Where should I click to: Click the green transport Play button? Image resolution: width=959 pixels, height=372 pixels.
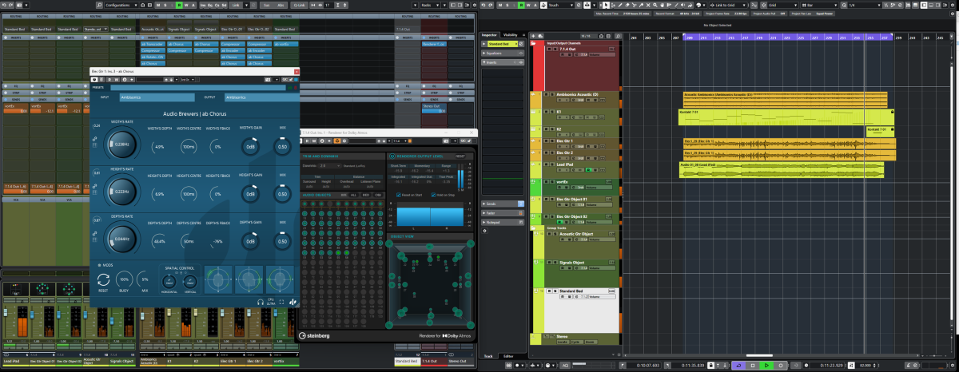(766, 366)
